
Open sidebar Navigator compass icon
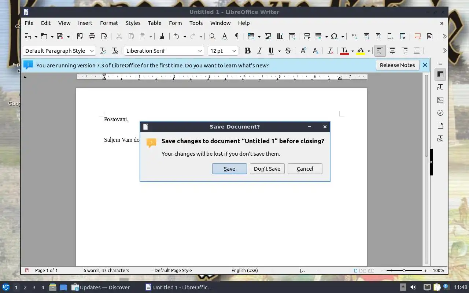click(x=440, y=113)
